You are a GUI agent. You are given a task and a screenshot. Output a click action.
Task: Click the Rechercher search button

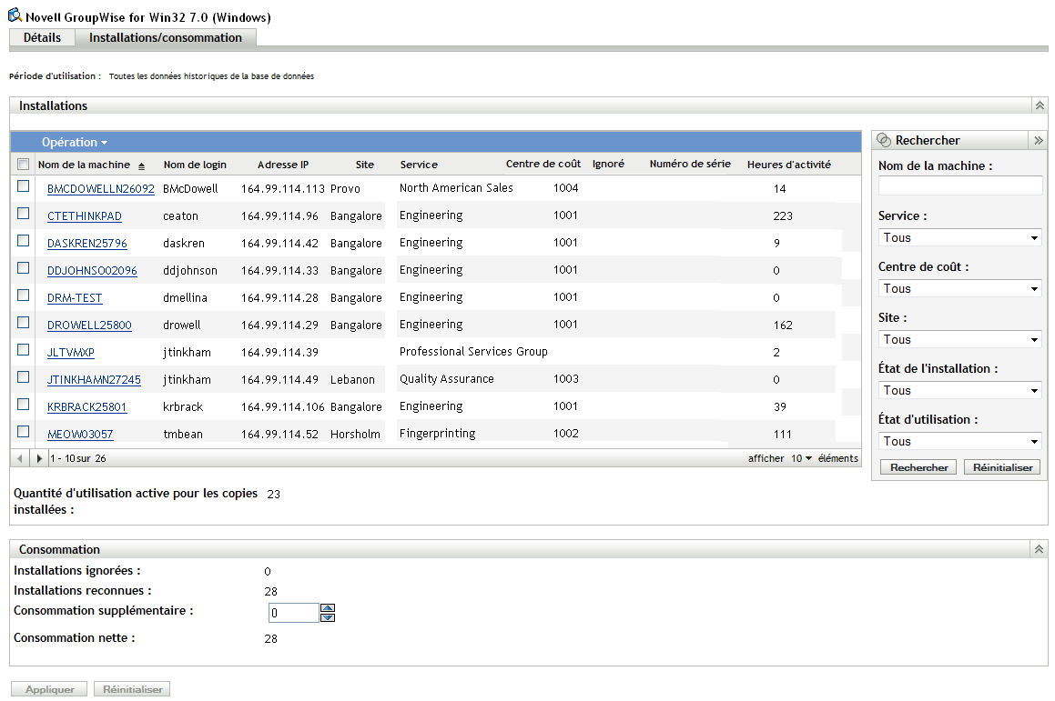point(918,467)
